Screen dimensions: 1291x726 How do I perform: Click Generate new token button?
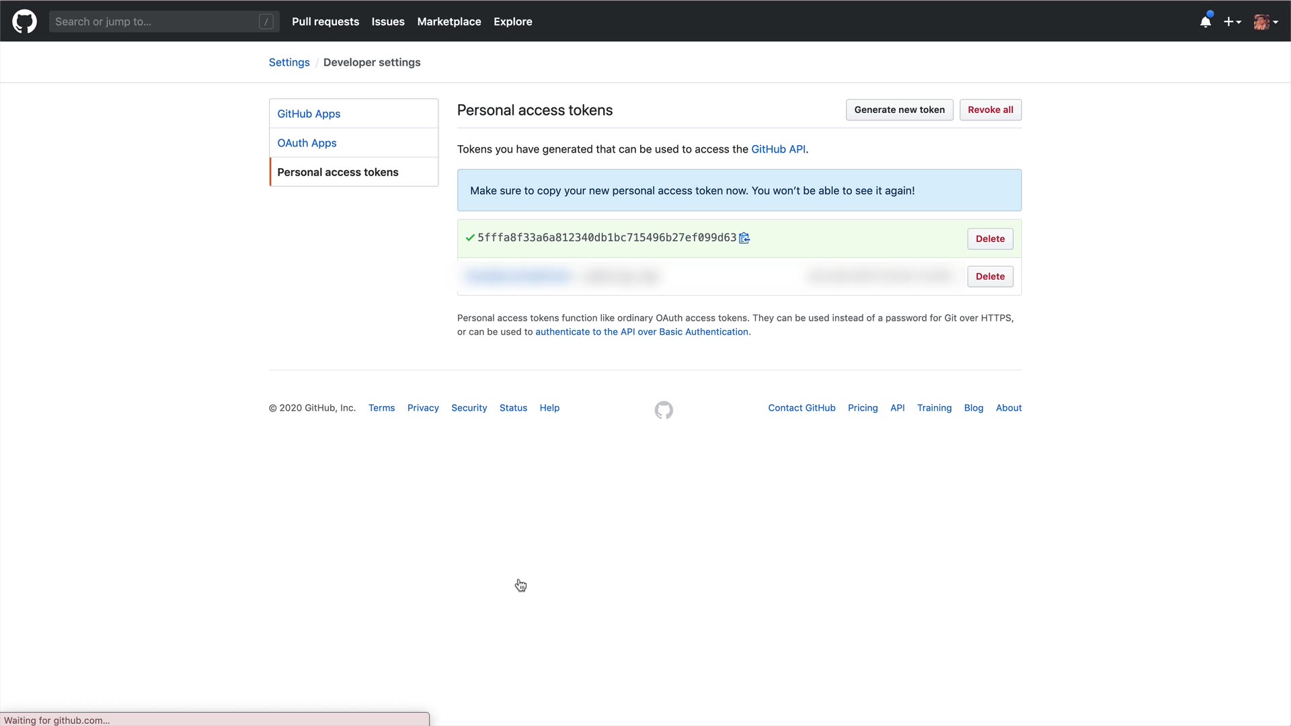(x=899, y=110)
